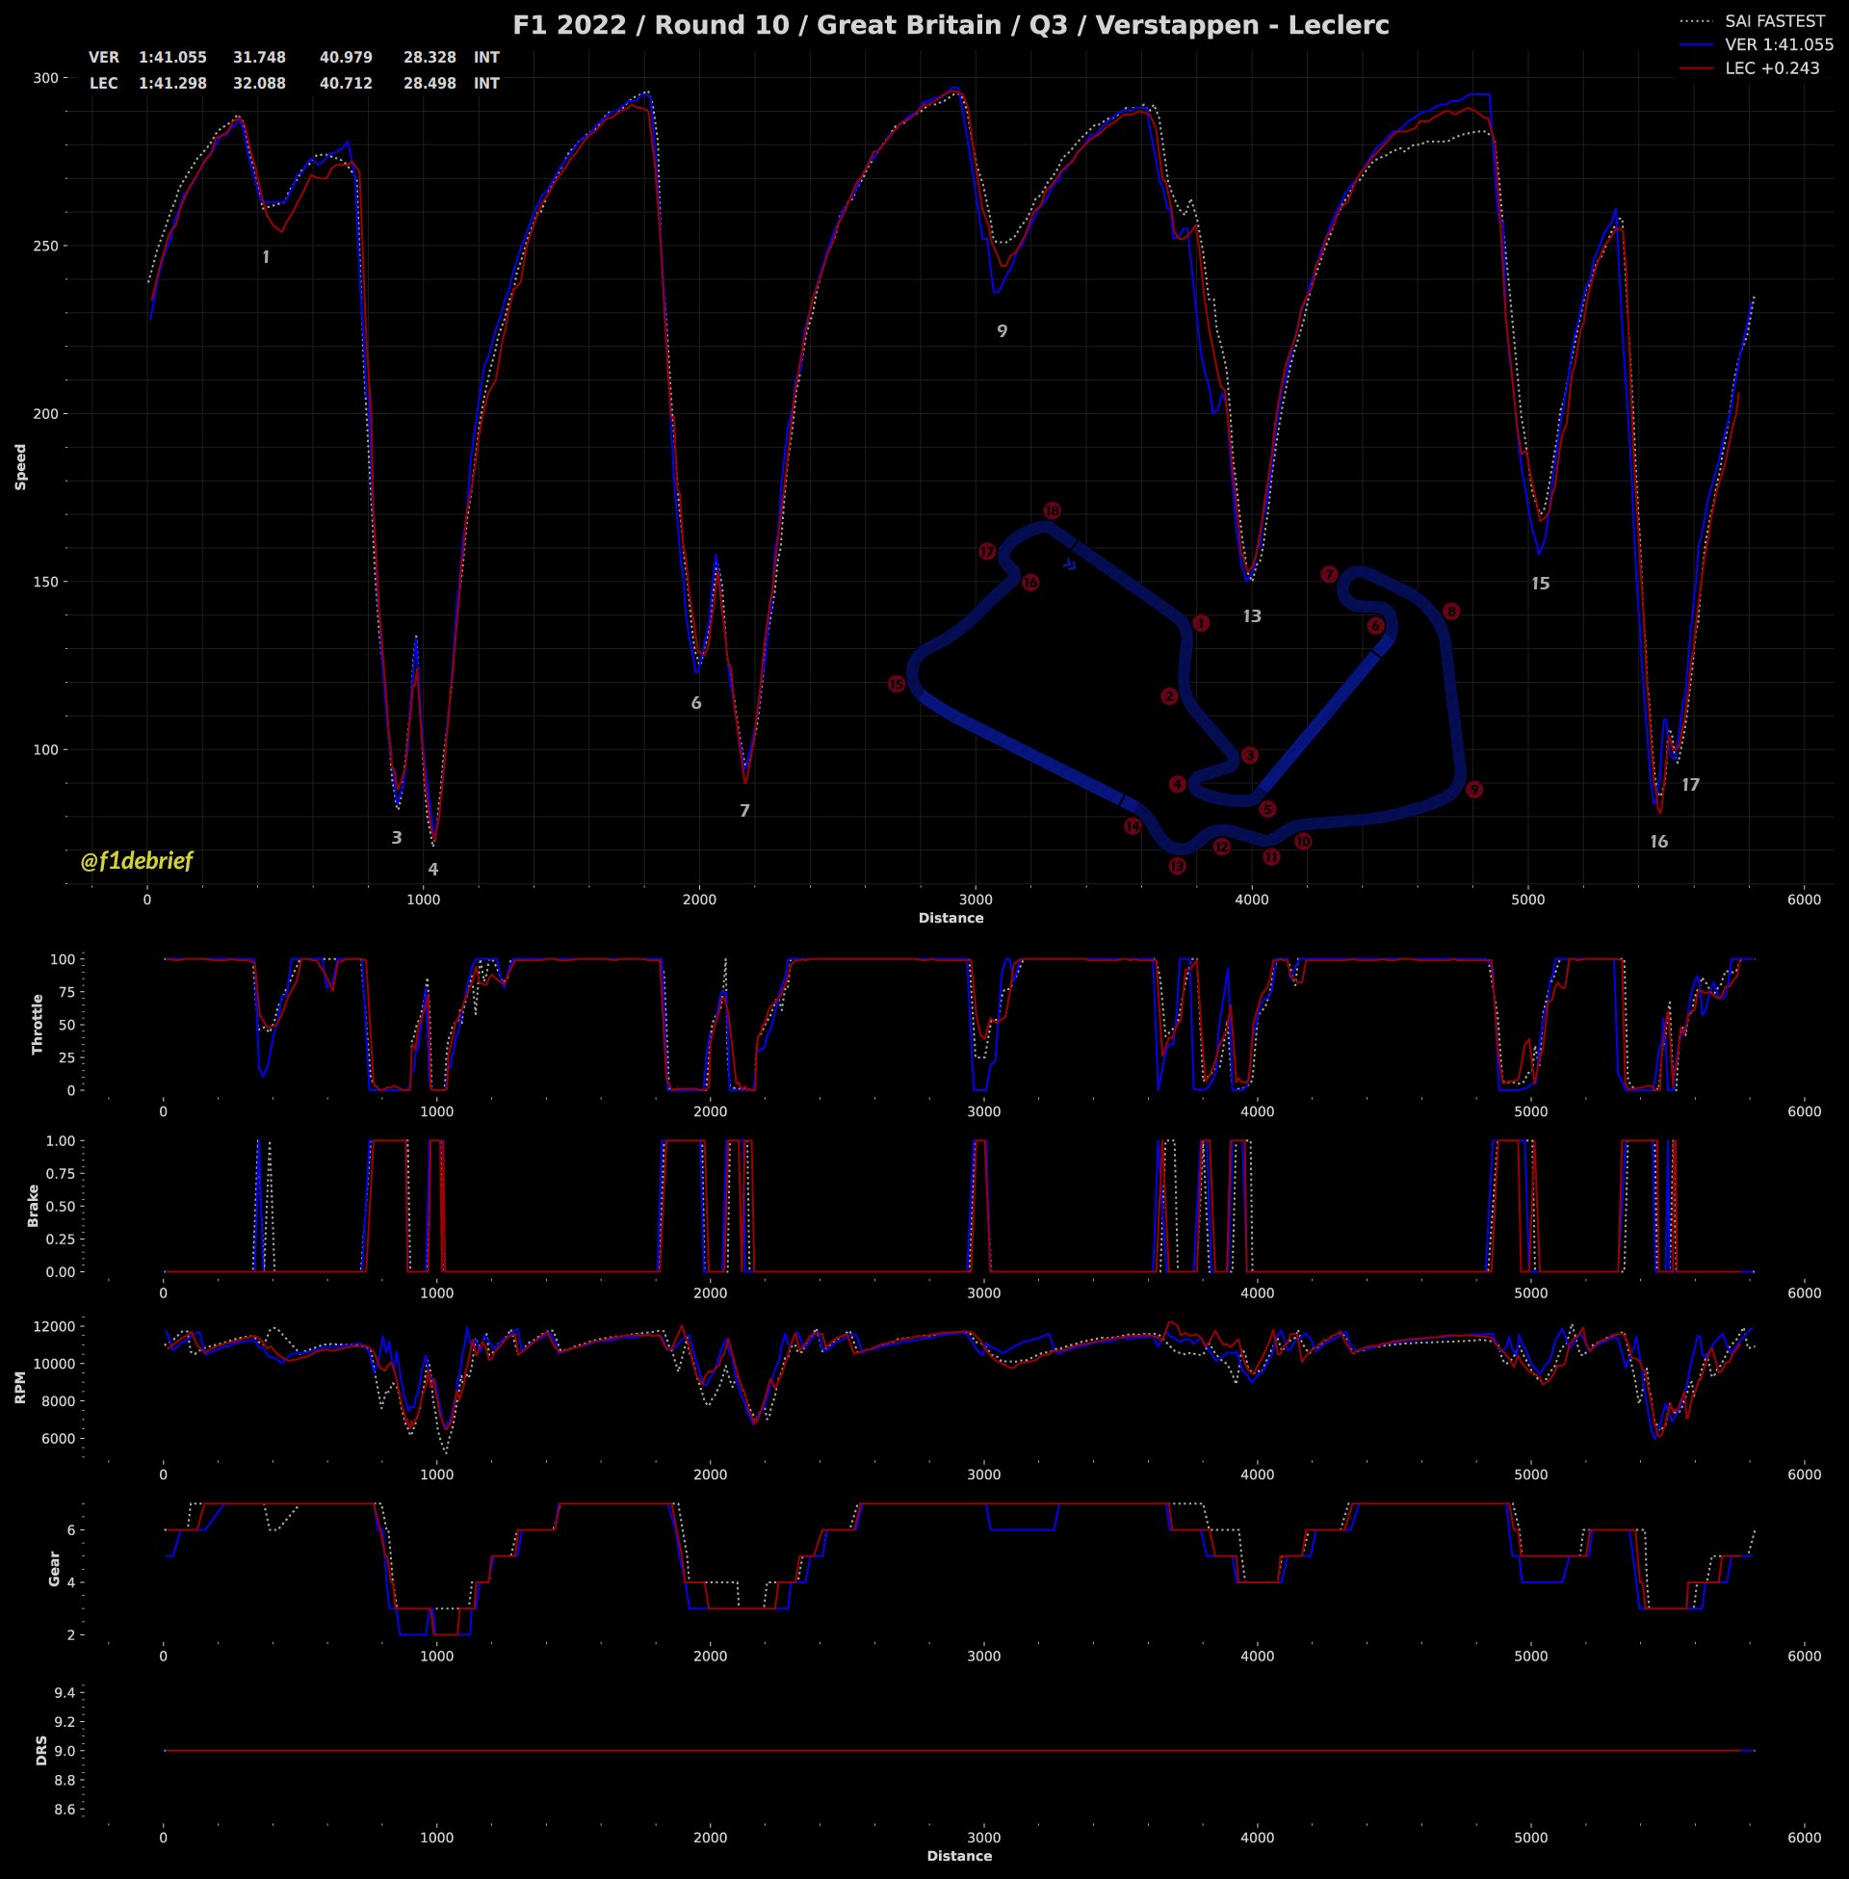Screen dimensions: 1849x1879
Task: Click the 1:41.298 lap time for Leclerc
Action: click(172, 84)
